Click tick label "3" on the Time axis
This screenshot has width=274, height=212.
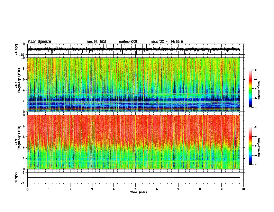(92, 189)
